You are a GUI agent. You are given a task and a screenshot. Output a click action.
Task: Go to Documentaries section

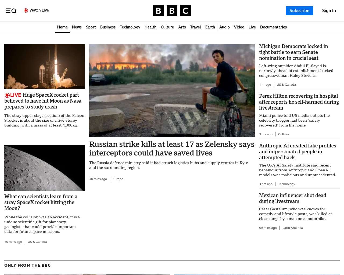pyautogui.click(x=273, y=27)
